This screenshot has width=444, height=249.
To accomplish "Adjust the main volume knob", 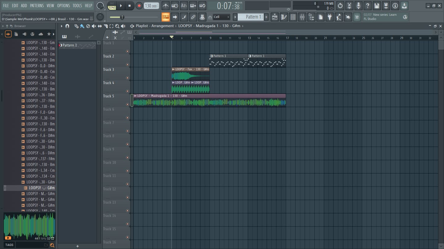I will [x=100, y=6].
